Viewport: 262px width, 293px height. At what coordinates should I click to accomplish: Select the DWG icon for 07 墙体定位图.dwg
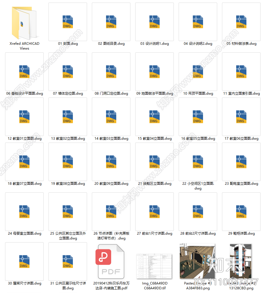68,72
